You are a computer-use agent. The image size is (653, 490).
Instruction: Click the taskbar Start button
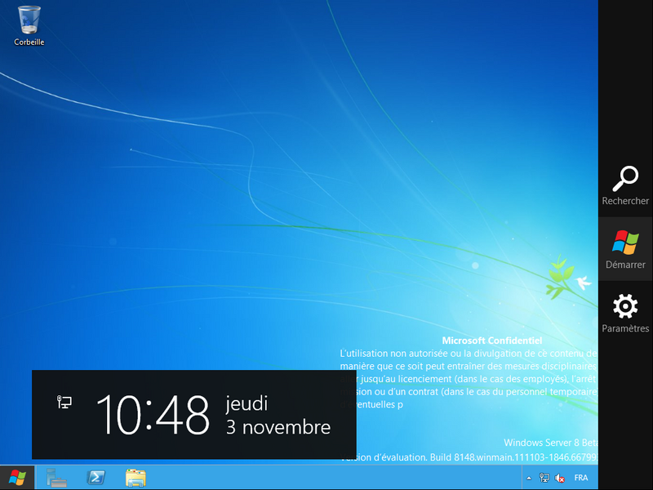17,478
